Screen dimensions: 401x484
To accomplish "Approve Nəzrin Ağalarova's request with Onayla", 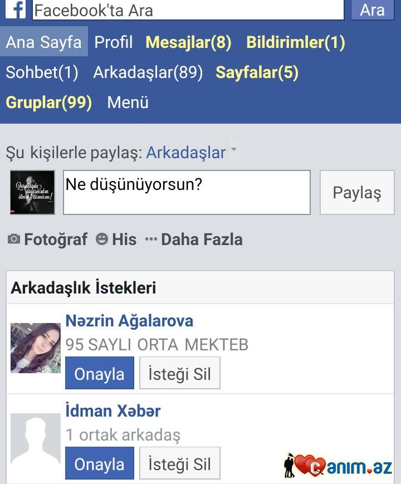I will (x=100, y=373).
